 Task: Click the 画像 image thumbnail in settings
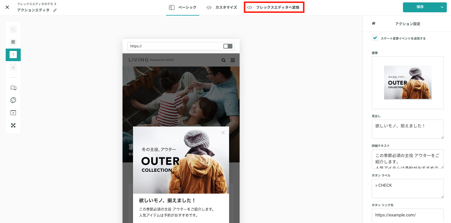tap(408, 83)
